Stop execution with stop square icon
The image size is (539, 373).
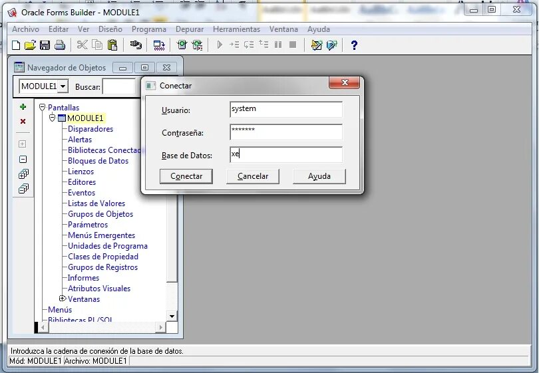(x=293, y=45)
